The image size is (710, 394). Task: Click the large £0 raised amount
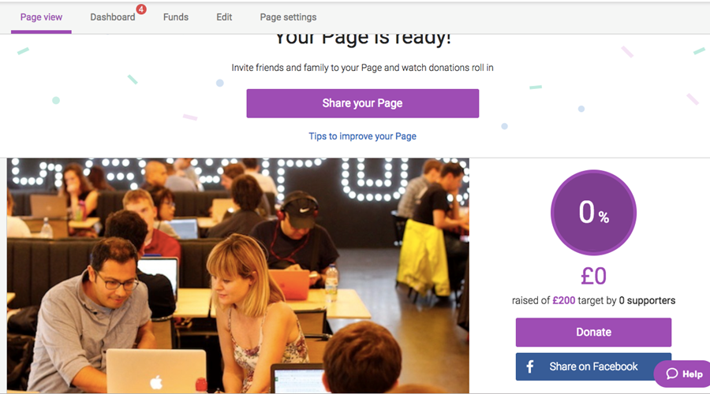(x=593, y=276)
